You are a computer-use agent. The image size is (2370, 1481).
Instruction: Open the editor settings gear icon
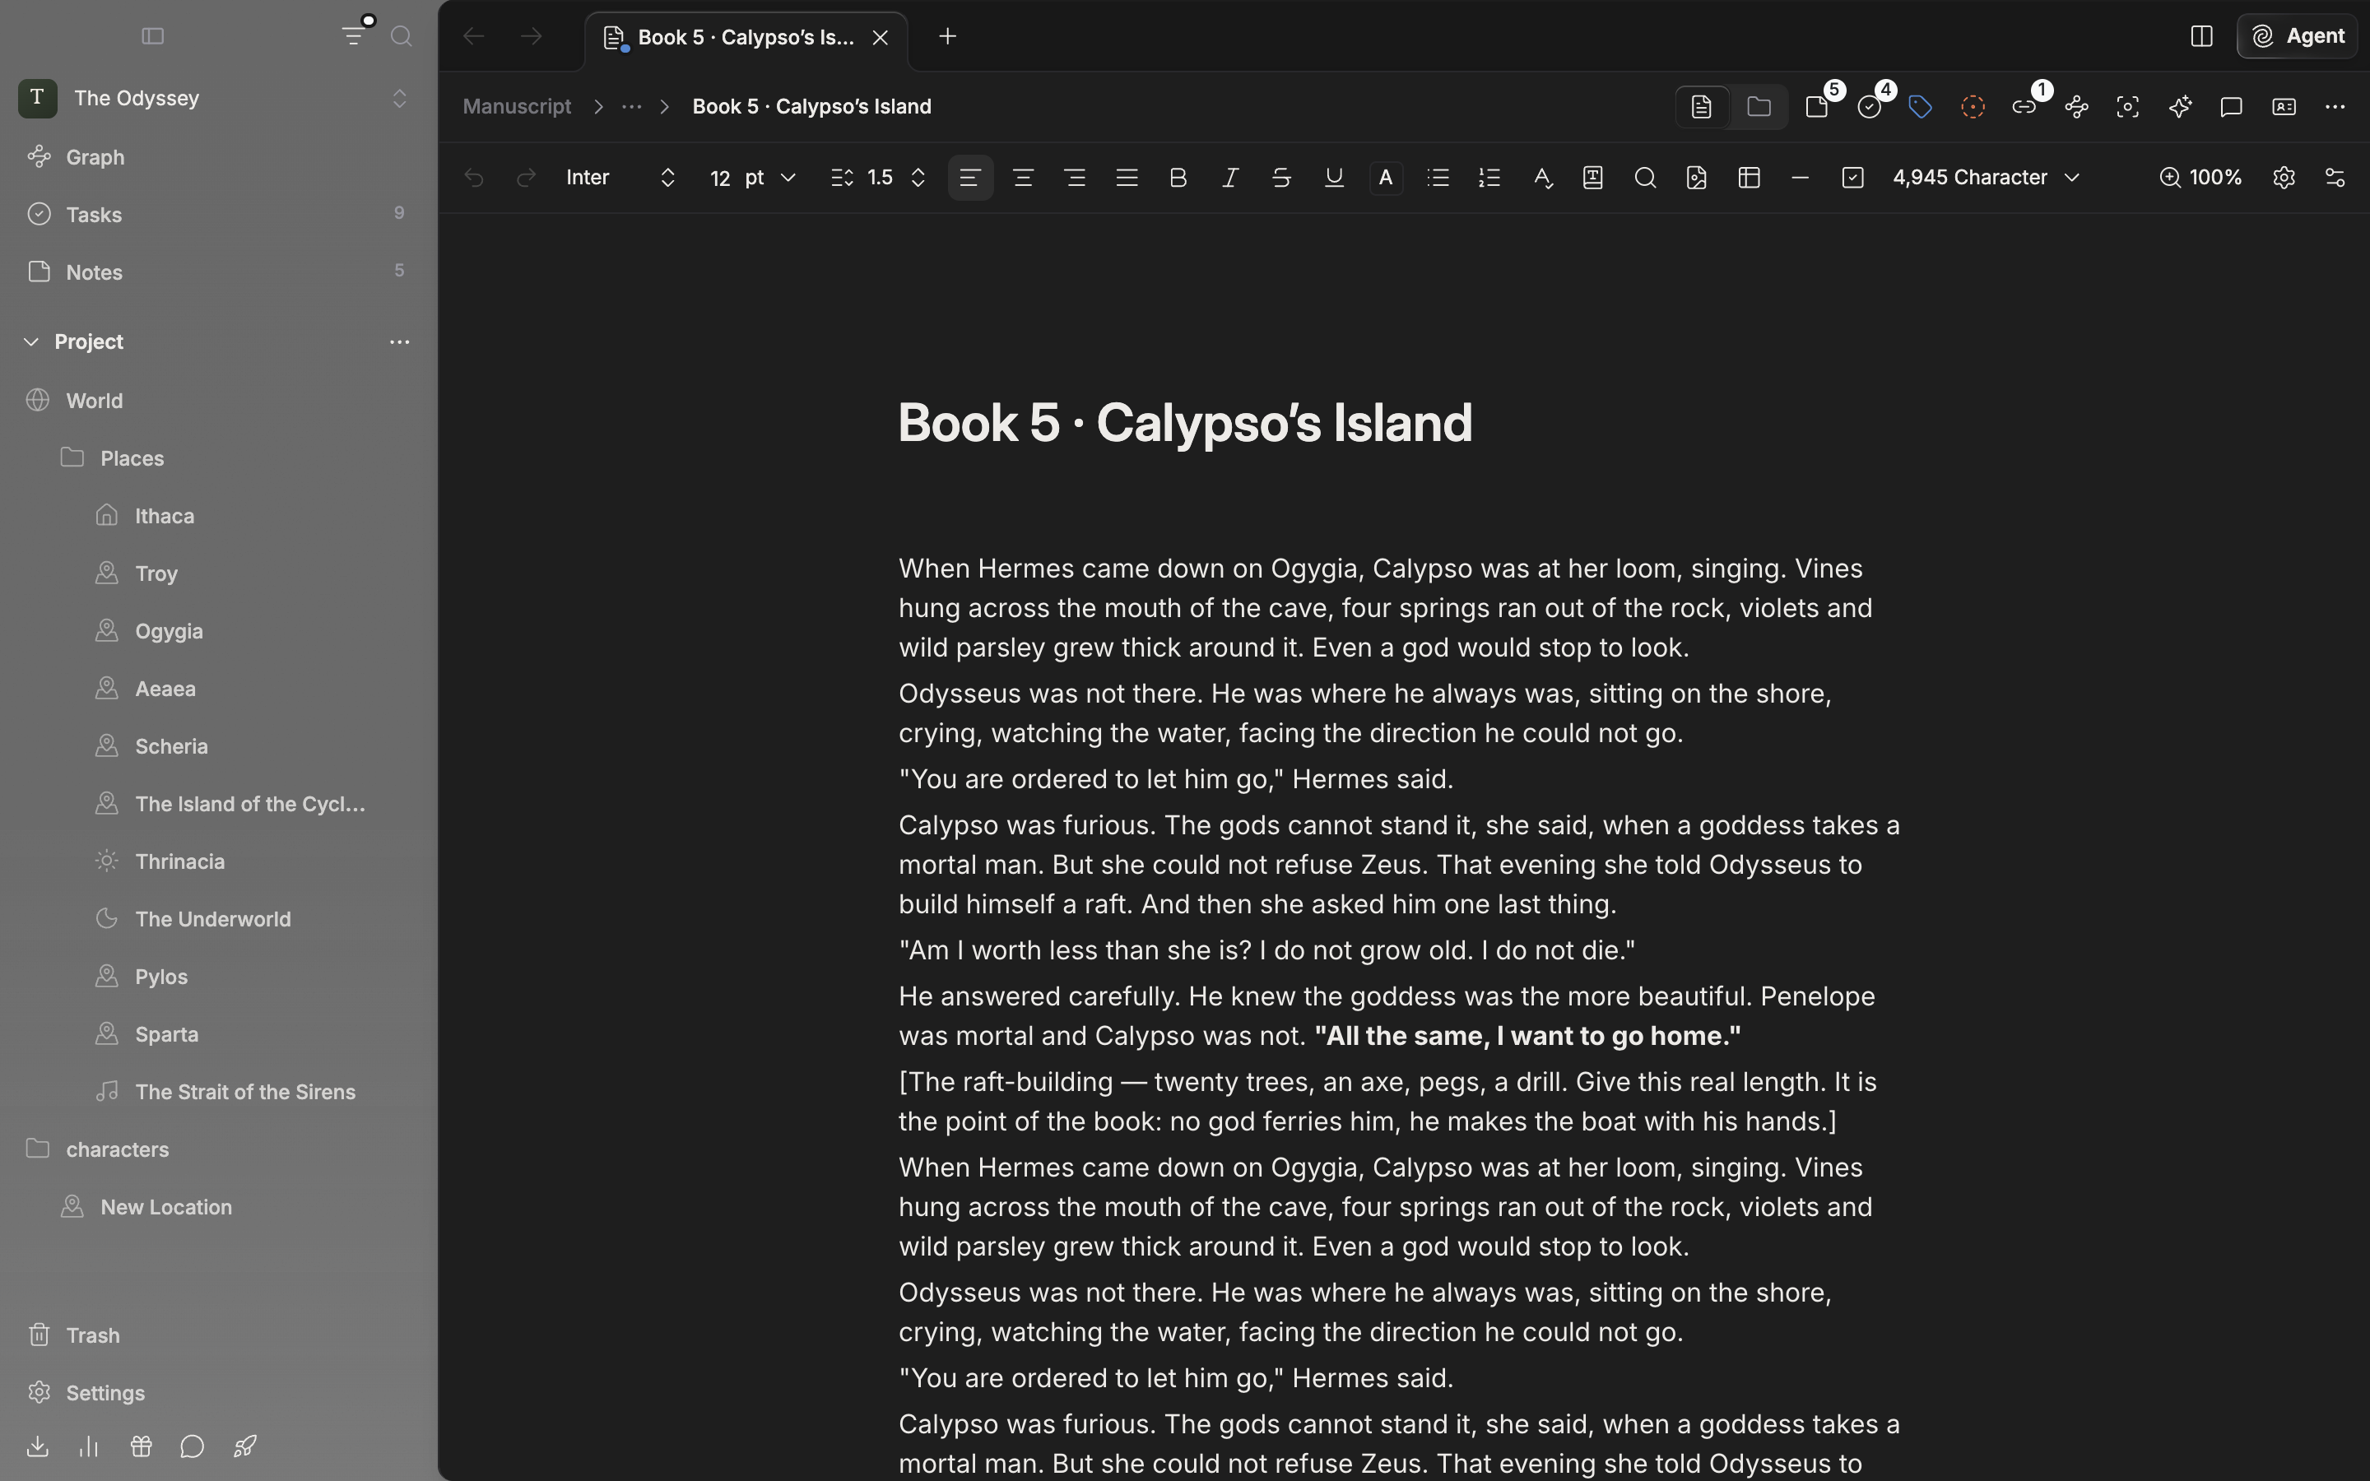2284,177
